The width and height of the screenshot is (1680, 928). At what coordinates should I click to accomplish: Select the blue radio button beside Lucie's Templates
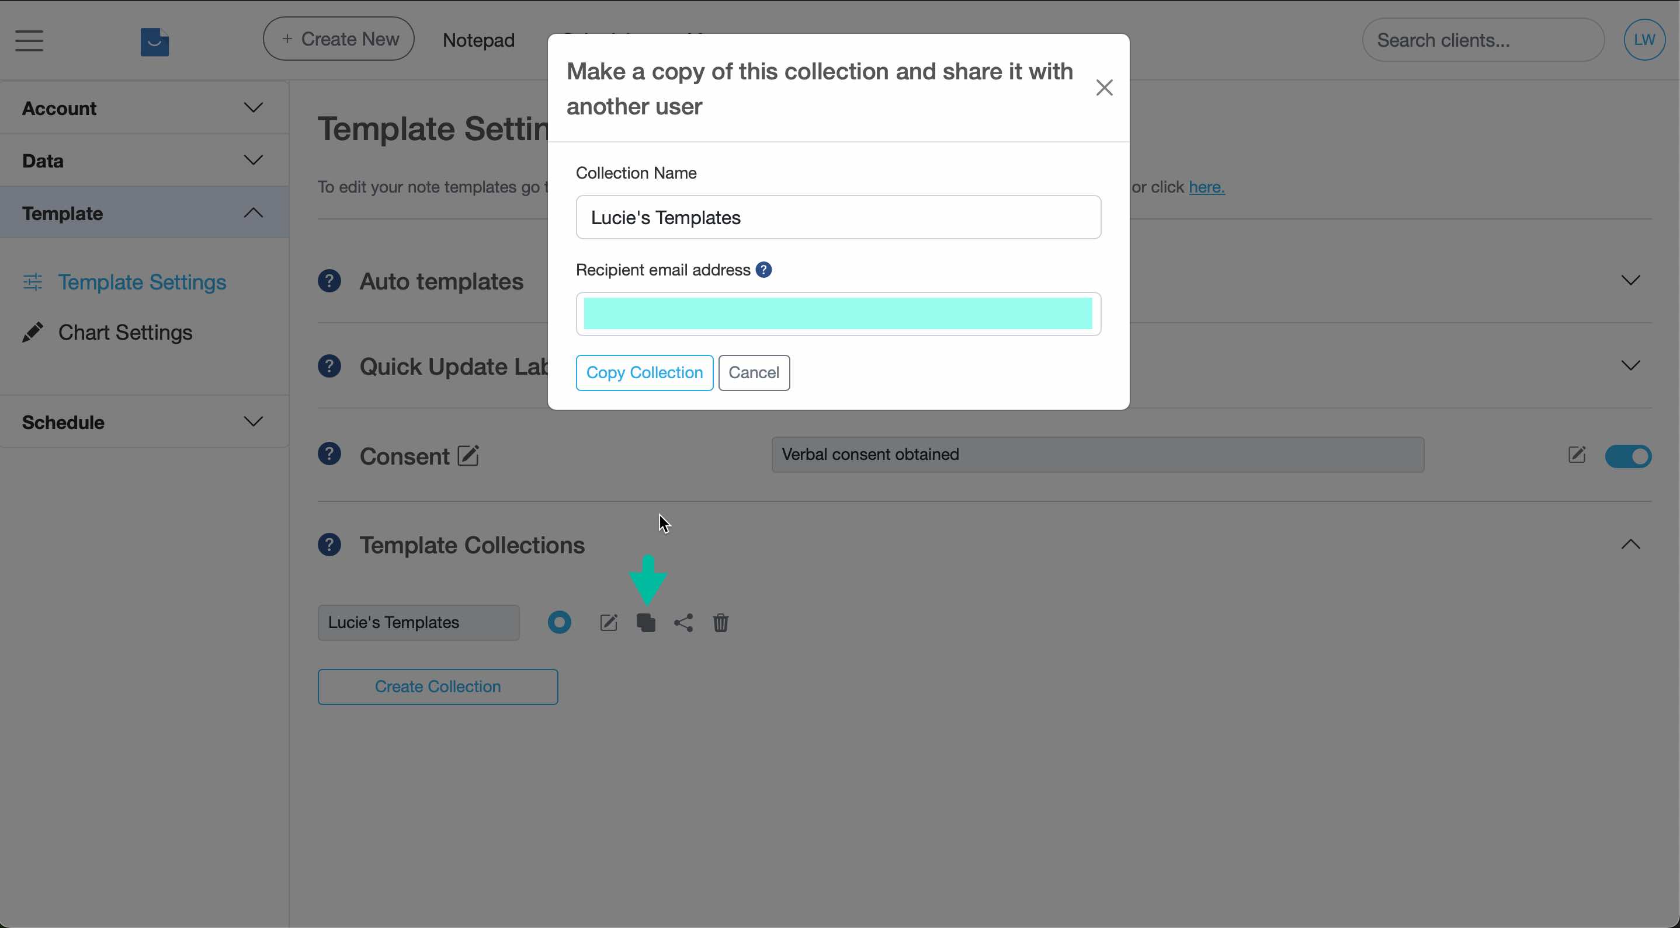[x=560, y=622]
